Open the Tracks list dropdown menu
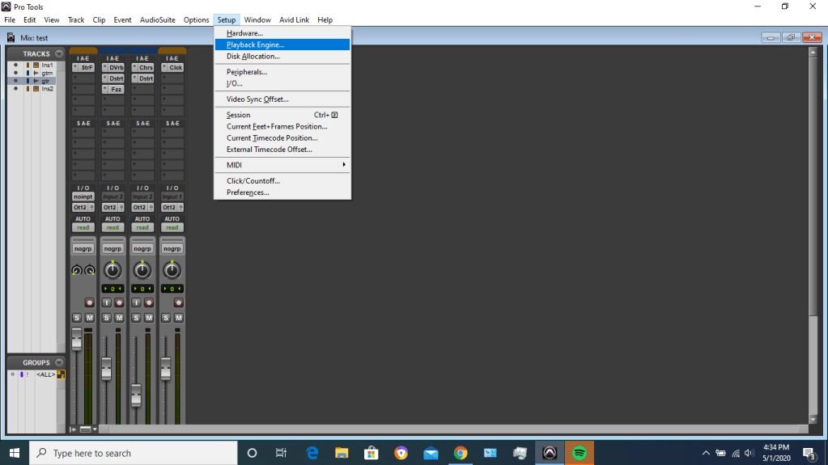 (x=59, y=54)
